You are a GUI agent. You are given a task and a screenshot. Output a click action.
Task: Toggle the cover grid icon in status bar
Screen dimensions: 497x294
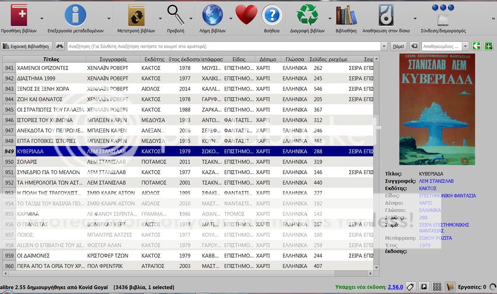coord(437,287)
